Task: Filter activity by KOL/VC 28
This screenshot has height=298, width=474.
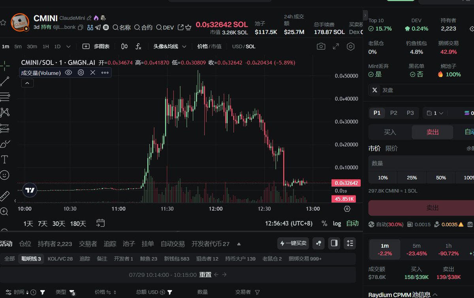Action: click(60, 259)
